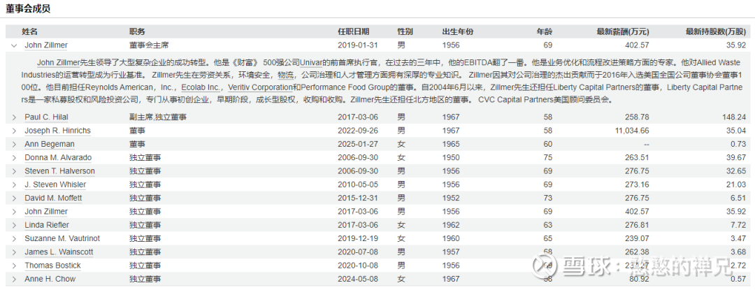Expand Anne H. Chow's row chevron
The image size is (755, 290).
[13, 279]
